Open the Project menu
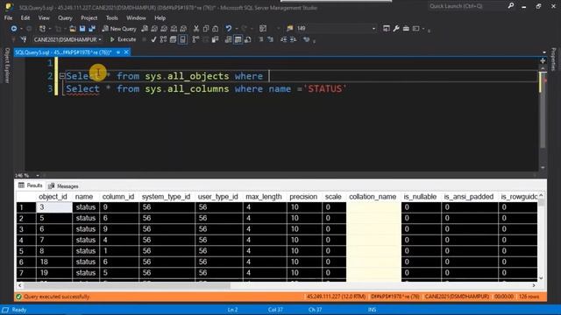 (89, 17)
